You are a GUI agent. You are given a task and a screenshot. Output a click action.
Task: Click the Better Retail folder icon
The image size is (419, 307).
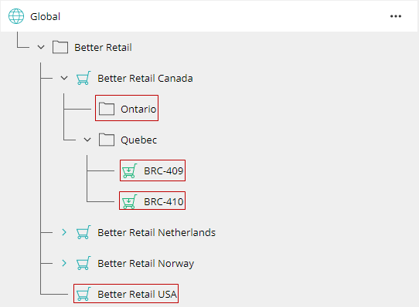click(x=60, y=47)
